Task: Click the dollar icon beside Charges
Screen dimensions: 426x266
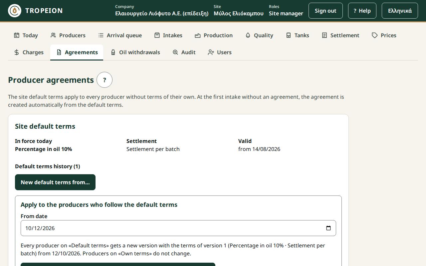Action: click(17, 52)
